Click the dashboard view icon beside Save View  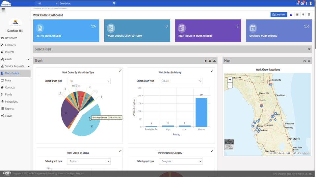(291, 15)
